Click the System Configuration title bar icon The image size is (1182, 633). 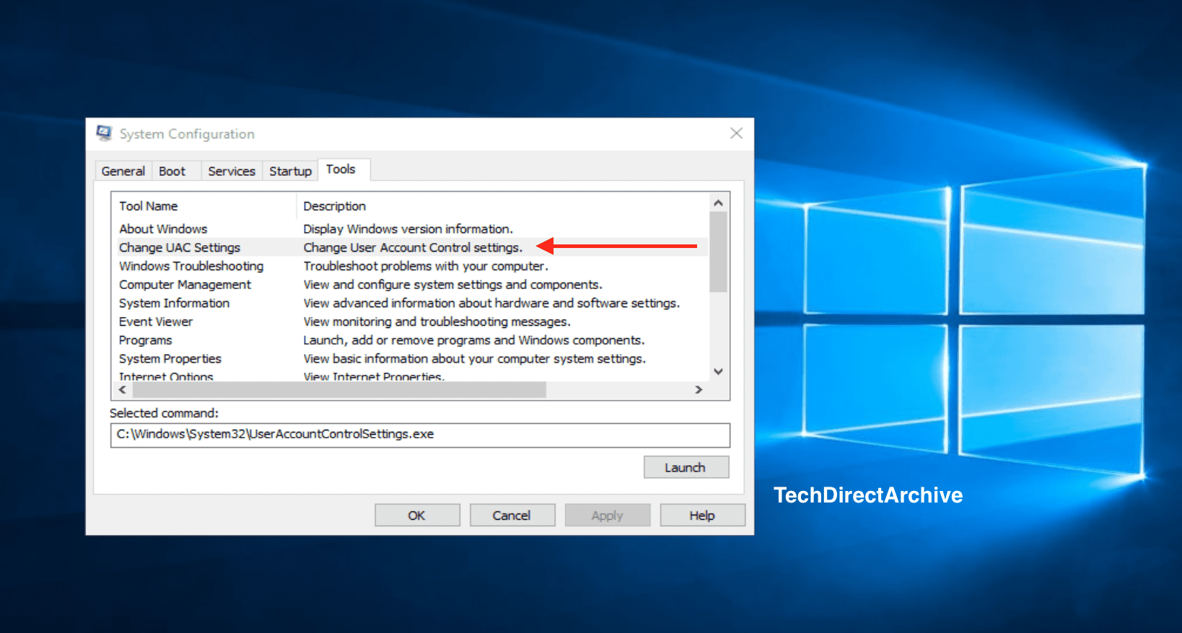click(104, 133)
